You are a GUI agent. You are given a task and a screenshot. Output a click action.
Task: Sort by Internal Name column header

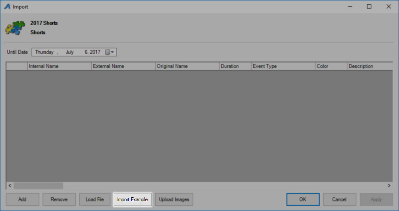tap(59, 66)
